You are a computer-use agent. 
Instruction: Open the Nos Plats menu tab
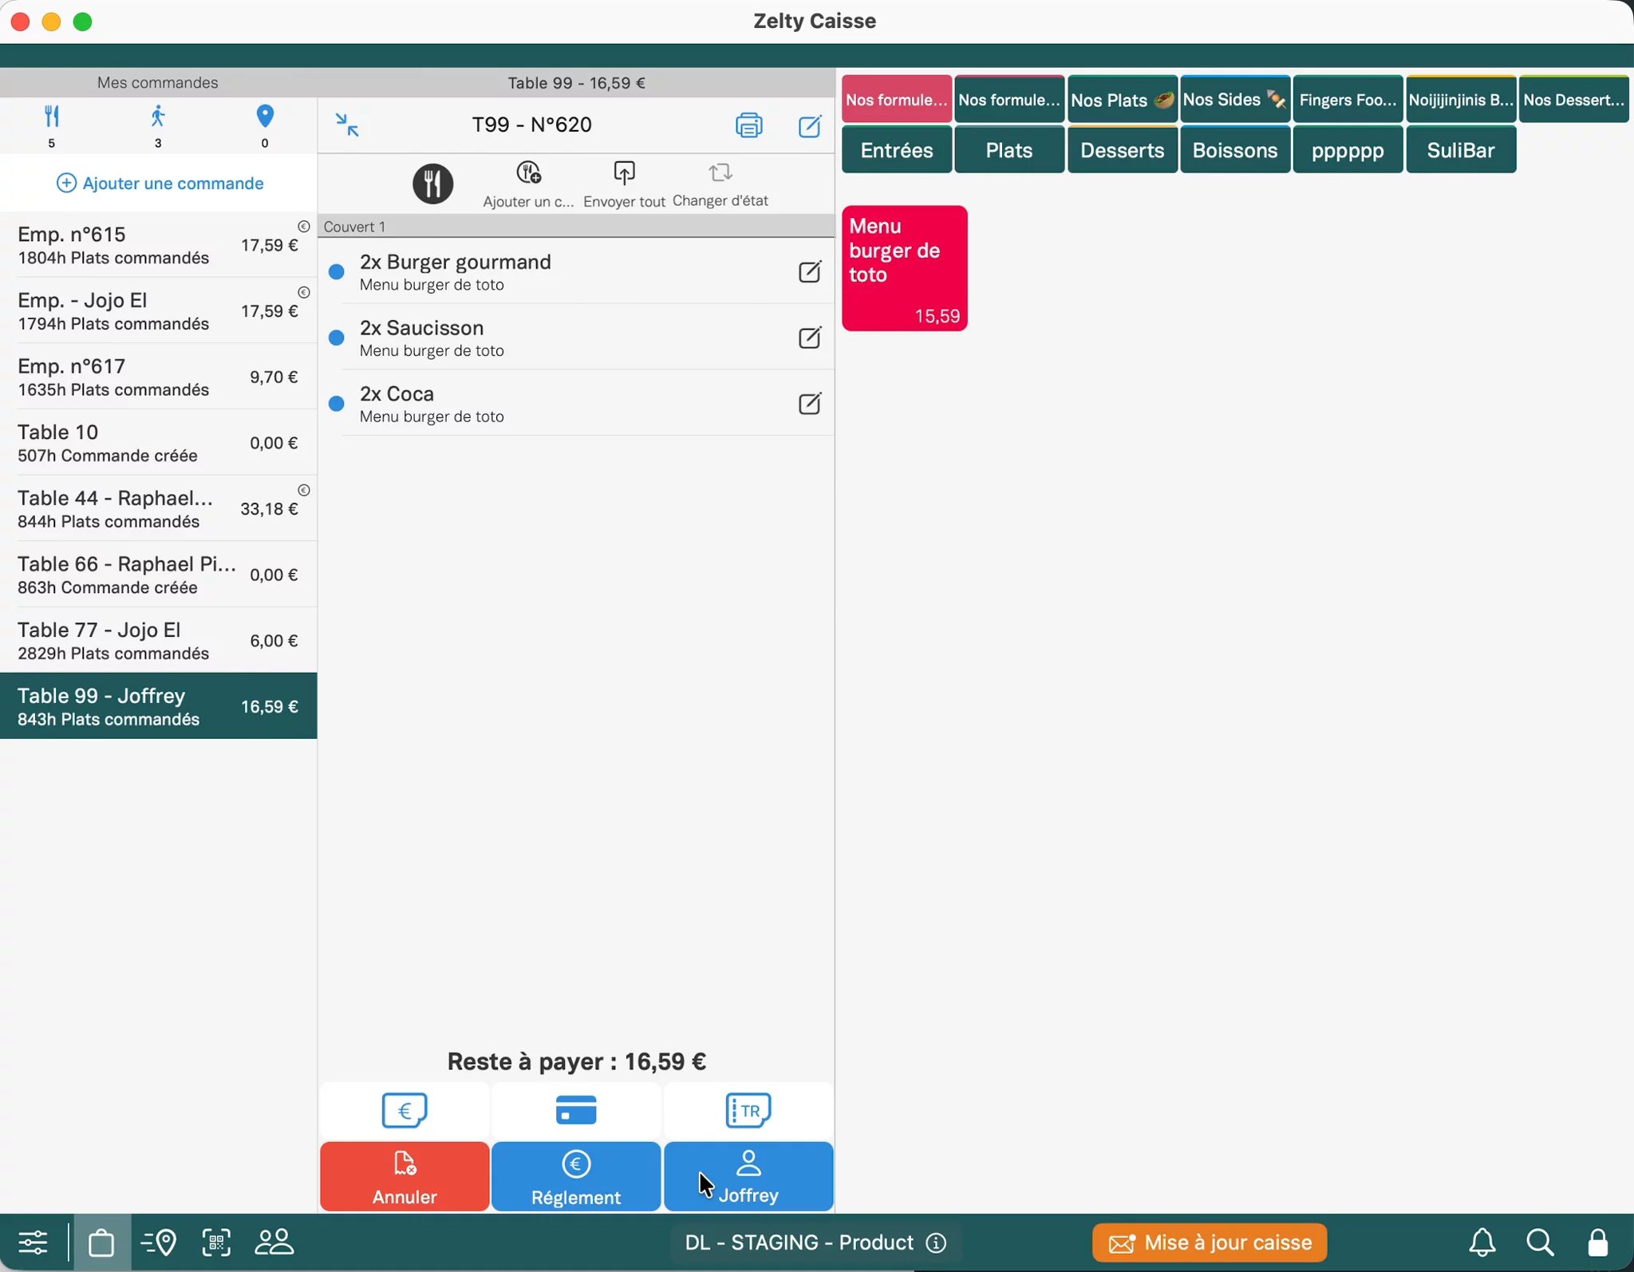click(x=1122, y=100)
